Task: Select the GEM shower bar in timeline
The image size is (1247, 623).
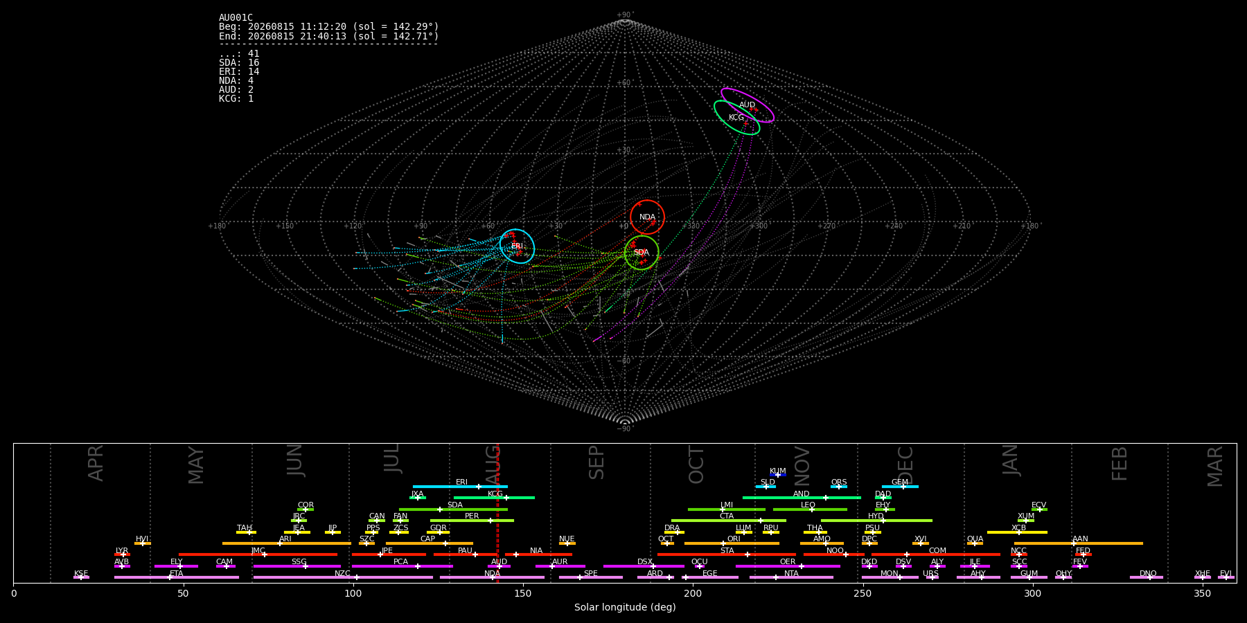Action: pyautogui.click(x=900, y=487)
